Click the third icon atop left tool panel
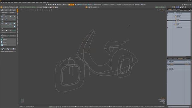Screen dimensions: 192x108 (10, 10)
